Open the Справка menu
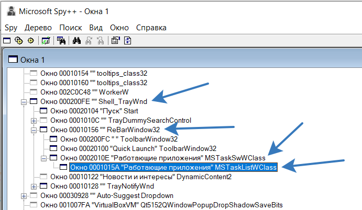The width and height of the screenshot is (362, 210). tap(151, 28)
